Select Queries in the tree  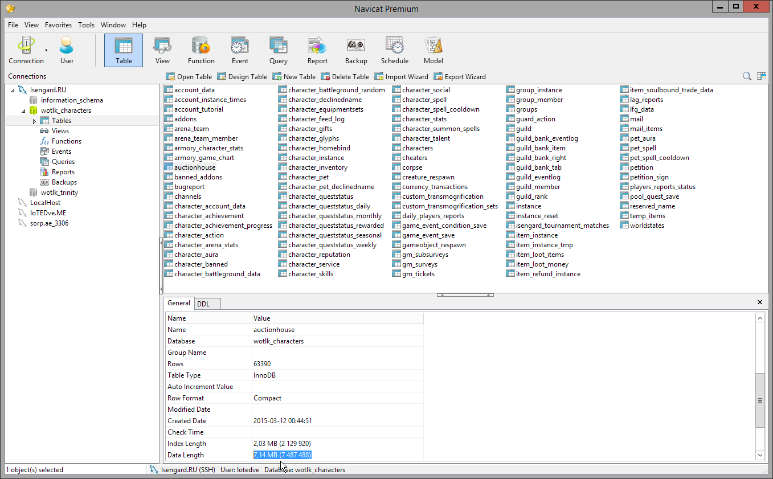[x=63, y=162]
